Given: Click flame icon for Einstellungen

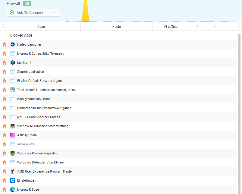Looking at the screenshot, I should tap(5, 180).
